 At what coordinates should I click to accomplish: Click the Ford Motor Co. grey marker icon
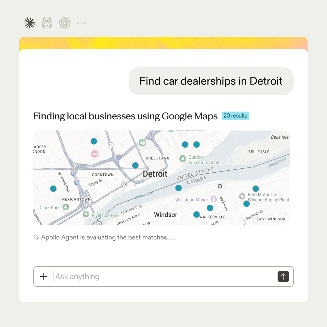(242, 196)
